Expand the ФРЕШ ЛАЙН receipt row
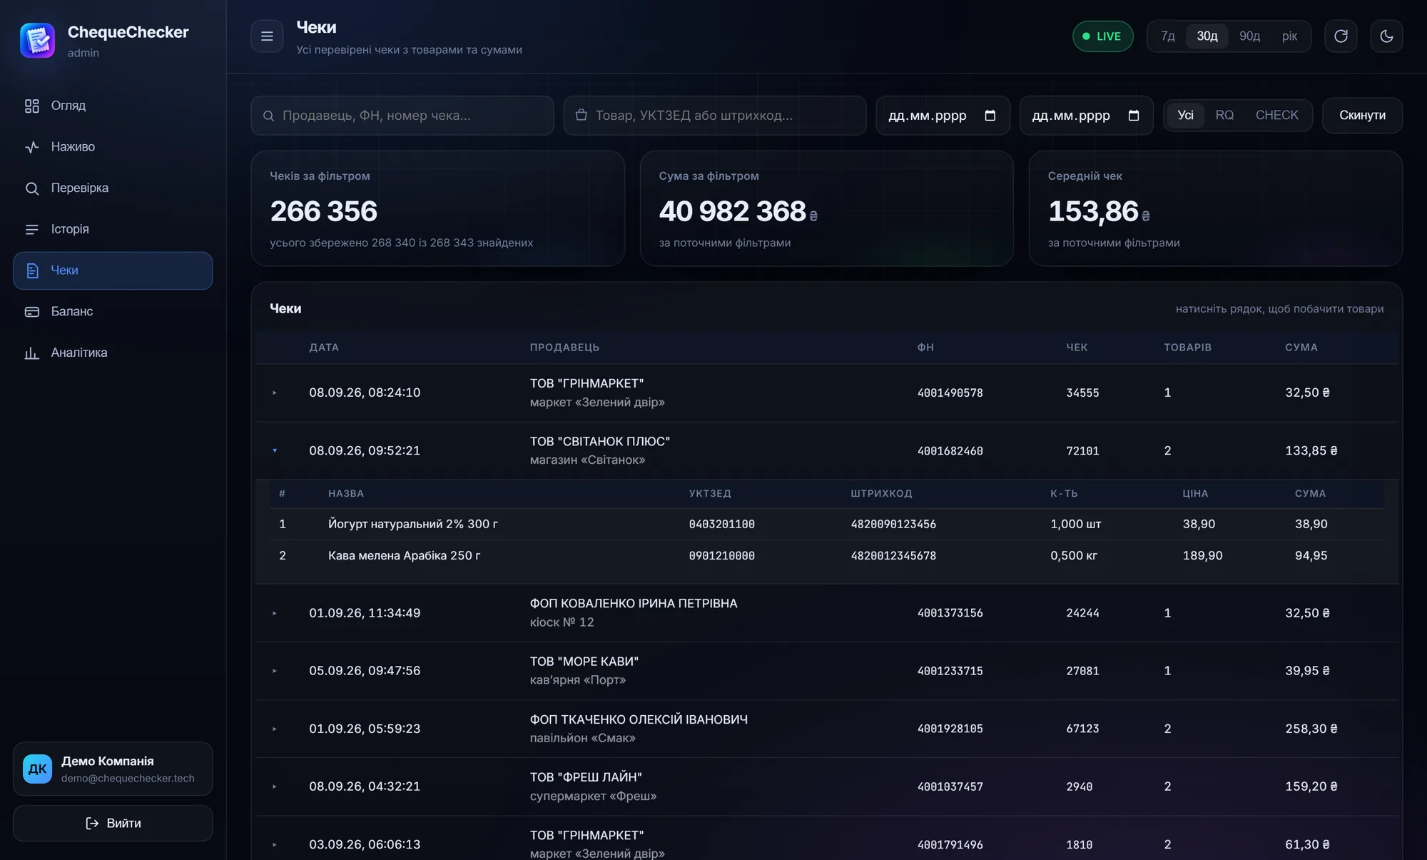The image size is (1427, 860). 826,786
